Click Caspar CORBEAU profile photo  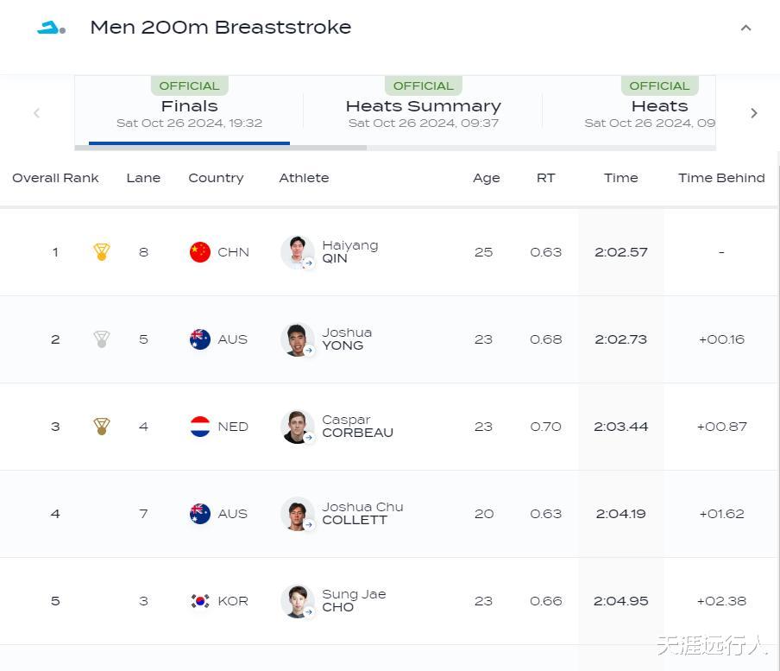[297, 427]
